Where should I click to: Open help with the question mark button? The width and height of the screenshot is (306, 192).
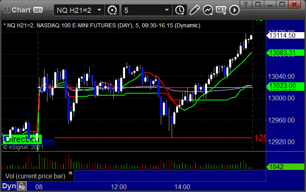coord(246,4)
